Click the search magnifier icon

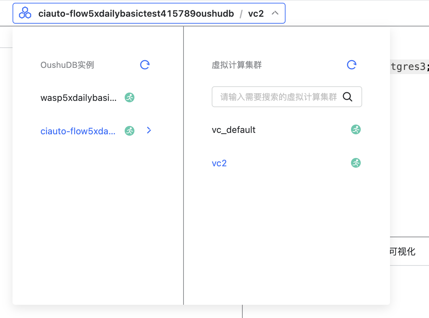tap(348, 97)
